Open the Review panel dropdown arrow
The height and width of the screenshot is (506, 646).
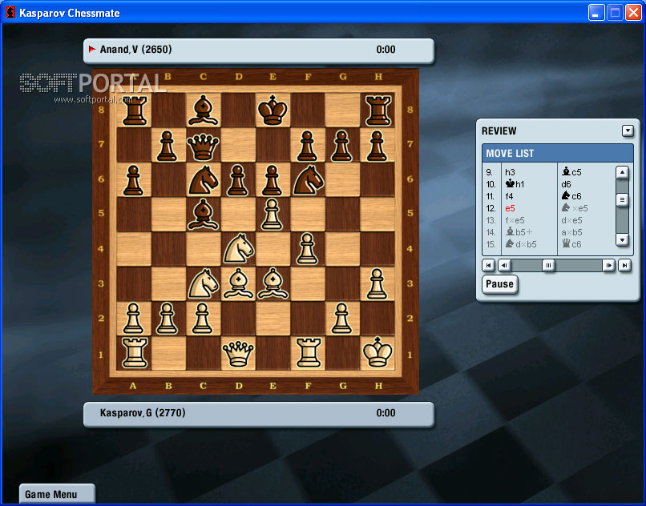[628, 131]
